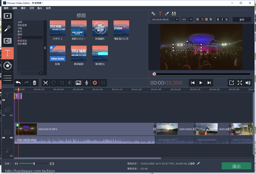
Task: Collapse the title category panel arrow
Action: 45,48
